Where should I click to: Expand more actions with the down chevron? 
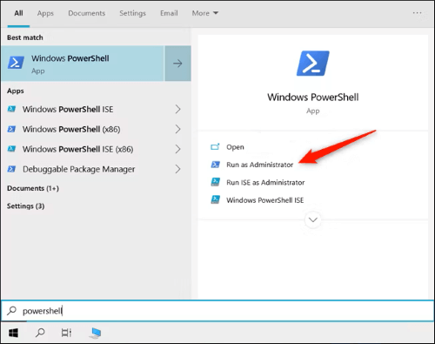312,219
